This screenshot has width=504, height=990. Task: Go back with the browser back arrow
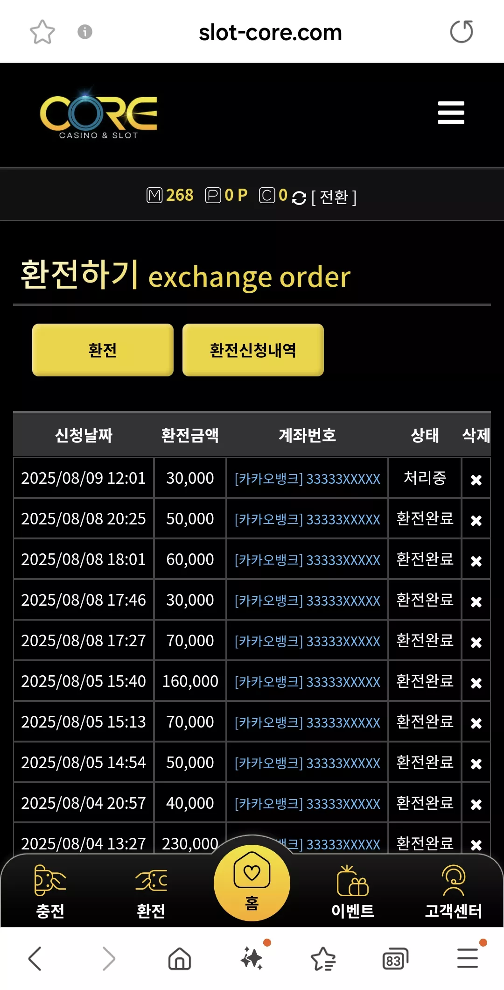coord(35,959)
